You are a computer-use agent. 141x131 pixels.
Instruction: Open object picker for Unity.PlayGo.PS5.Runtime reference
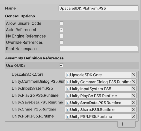click(133, 96)
